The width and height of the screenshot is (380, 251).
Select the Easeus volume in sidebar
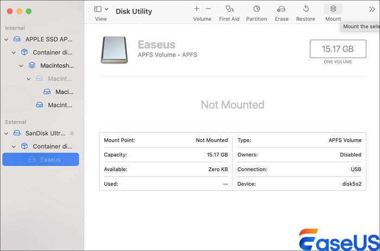(50, 159)
